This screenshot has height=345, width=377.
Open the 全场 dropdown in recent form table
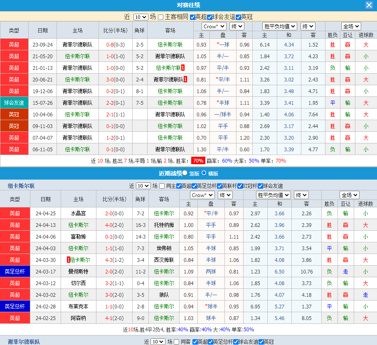coord(350,195)
